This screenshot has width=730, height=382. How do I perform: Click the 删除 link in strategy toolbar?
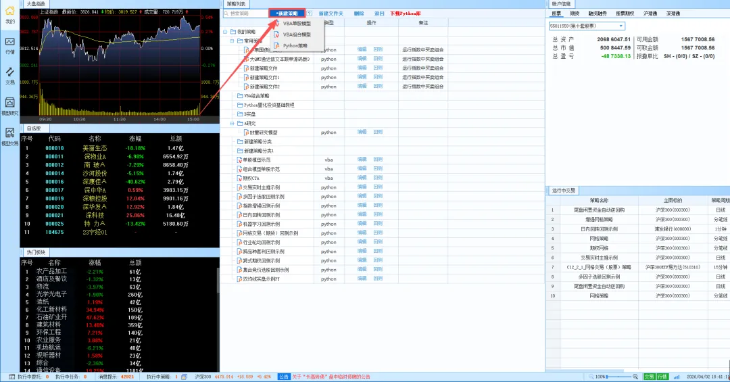(358, 14)
